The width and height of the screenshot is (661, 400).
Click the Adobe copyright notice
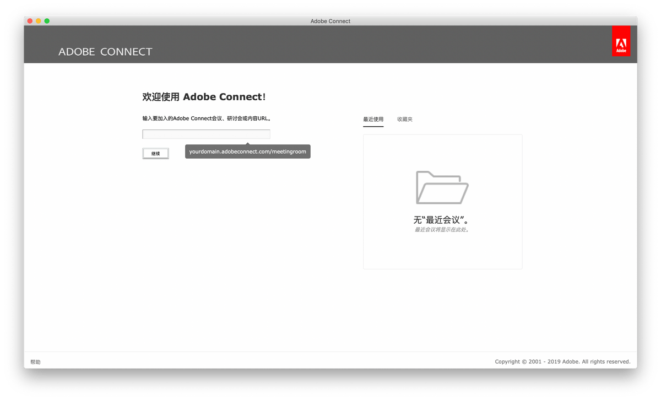point(562,362)
